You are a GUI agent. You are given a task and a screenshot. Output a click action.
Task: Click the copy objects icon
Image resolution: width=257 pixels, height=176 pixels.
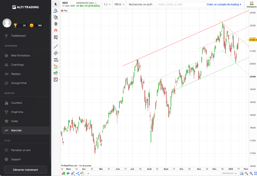(56, 17)
